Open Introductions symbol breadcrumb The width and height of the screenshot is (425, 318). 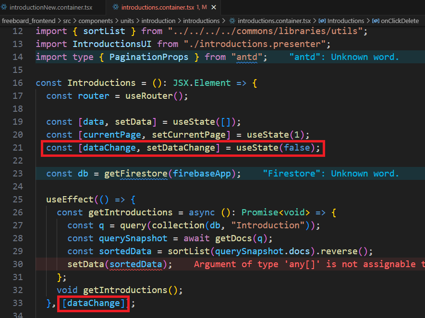(346, 21)
